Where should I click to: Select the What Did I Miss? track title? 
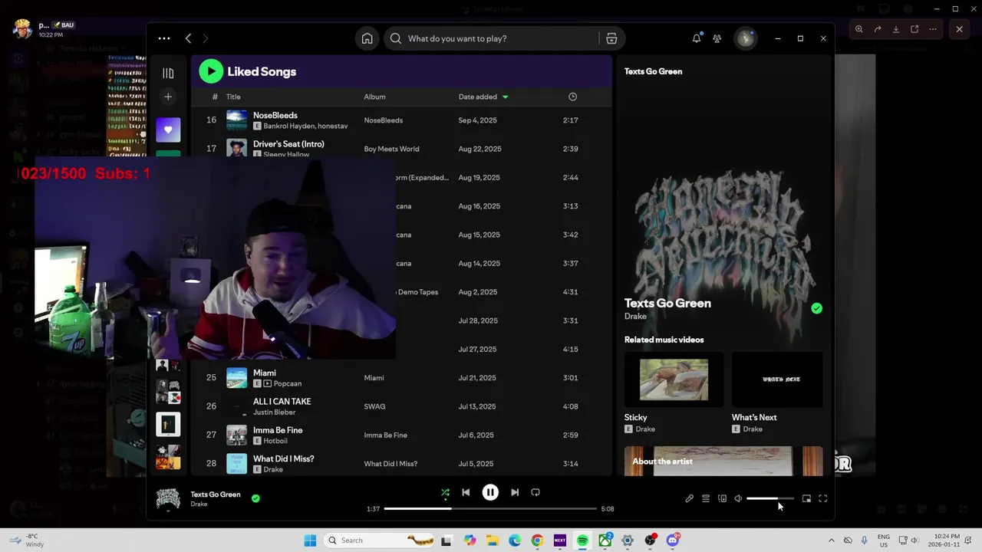point(284,458)
